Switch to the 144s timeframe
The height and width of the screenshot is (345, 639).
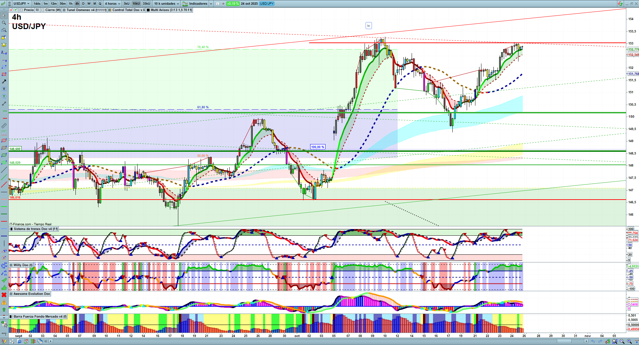[37, 4]
